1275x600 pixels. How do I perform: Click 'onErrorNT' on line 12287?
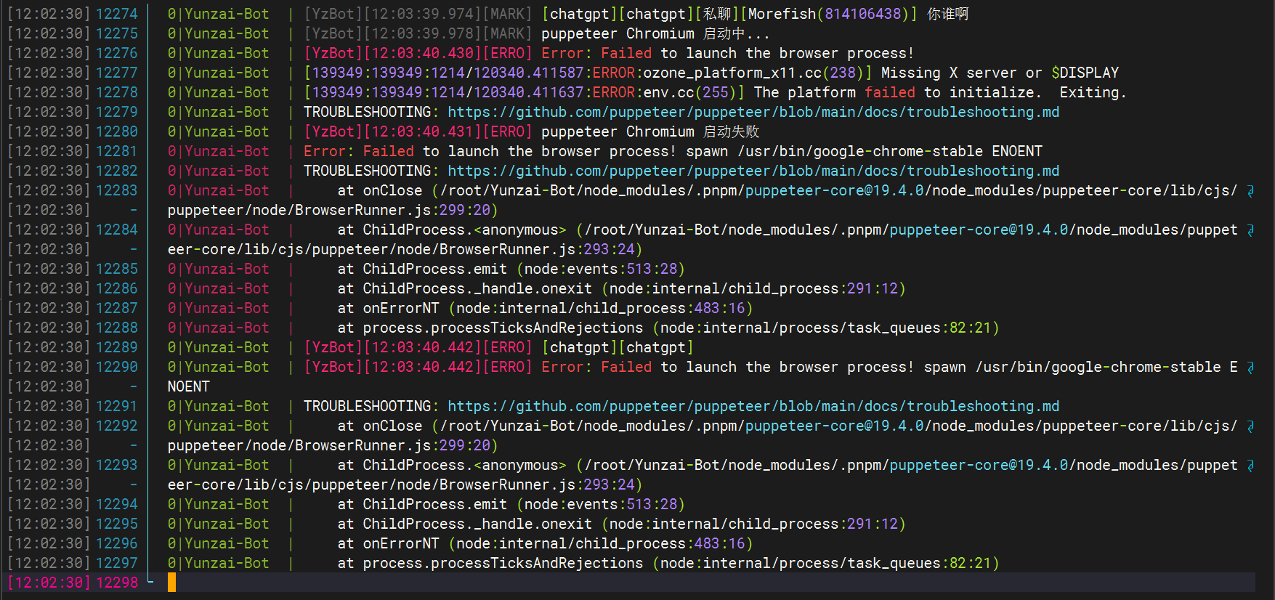pos(401,308)
